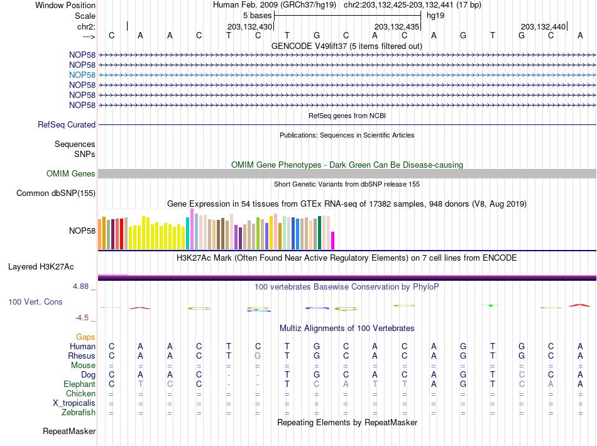597x446 pixels.
Task: Open the Layered H3K27Ac track label
Action: 41,266
